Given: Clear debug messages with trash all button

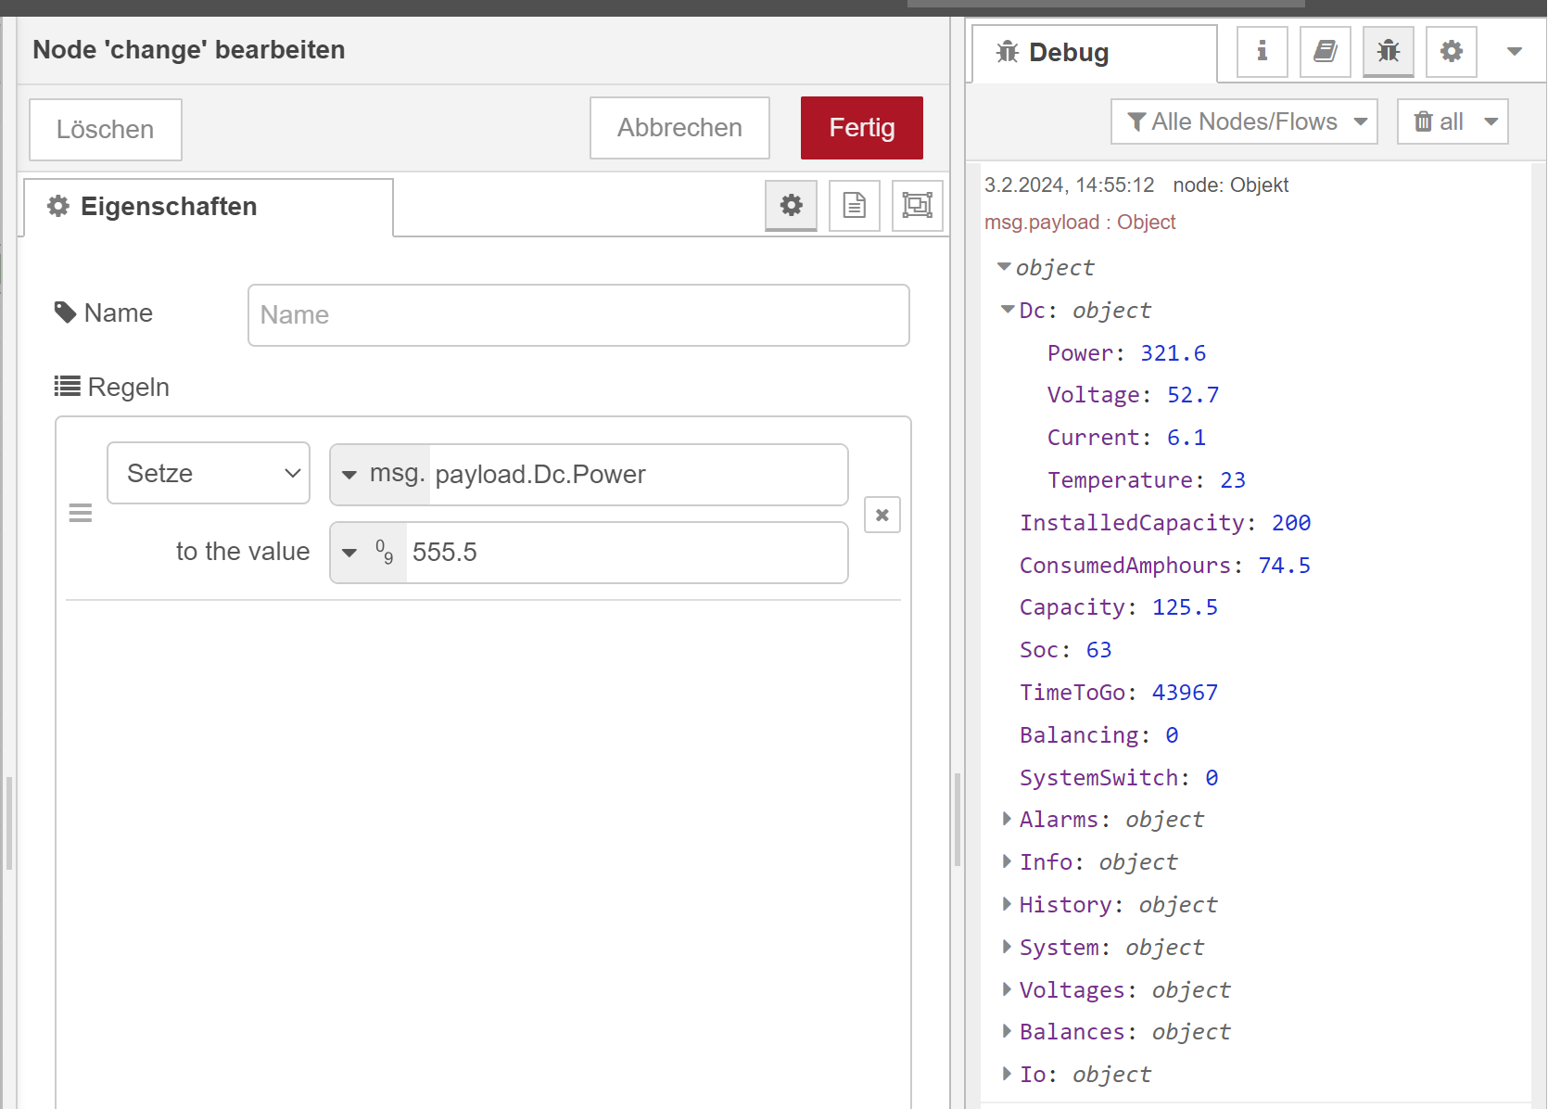Looking at the screenshot, I should 1438,121.
